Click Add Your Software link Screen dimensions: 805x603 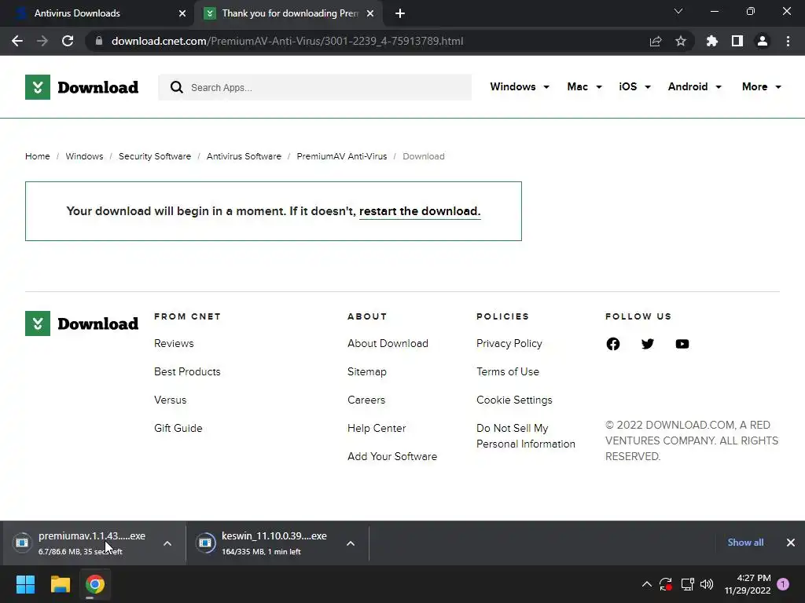(392, 456)
